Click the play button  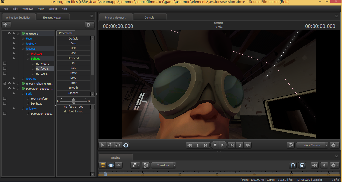(x=222, y=145)
